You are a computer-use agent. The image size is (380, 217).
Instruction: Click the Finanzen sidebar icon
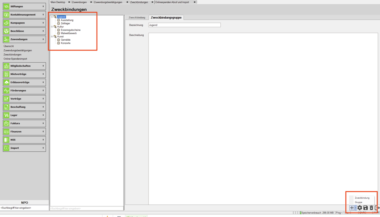6,132
